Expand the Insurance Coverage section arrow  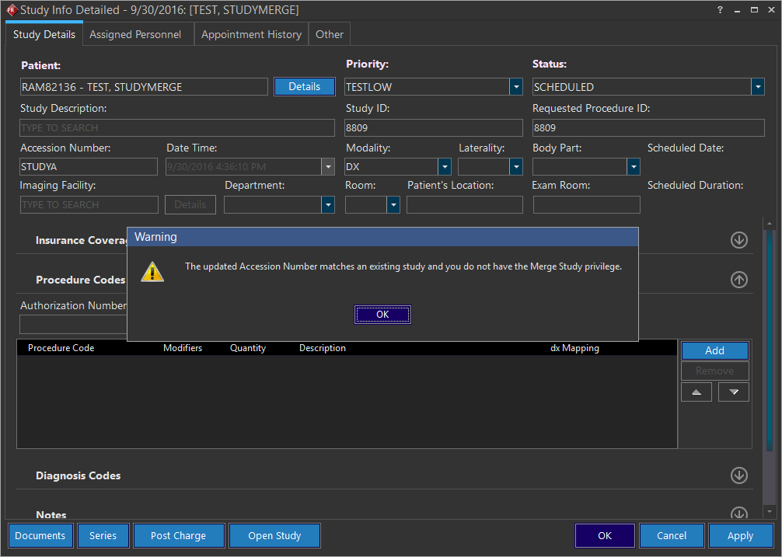coord(738,240)
